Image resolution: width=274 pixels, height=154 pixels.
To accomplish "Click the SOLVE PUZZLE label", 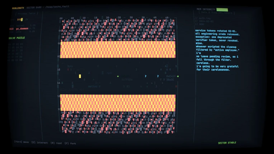I will (17, 38).
